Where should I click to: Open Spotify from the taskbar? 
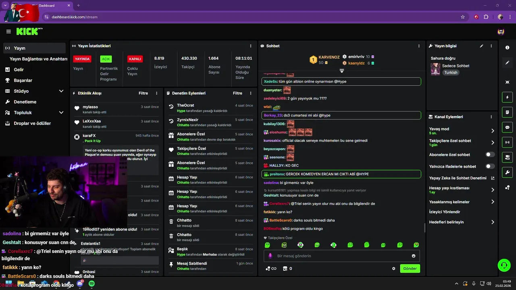[x=92, y=284]
